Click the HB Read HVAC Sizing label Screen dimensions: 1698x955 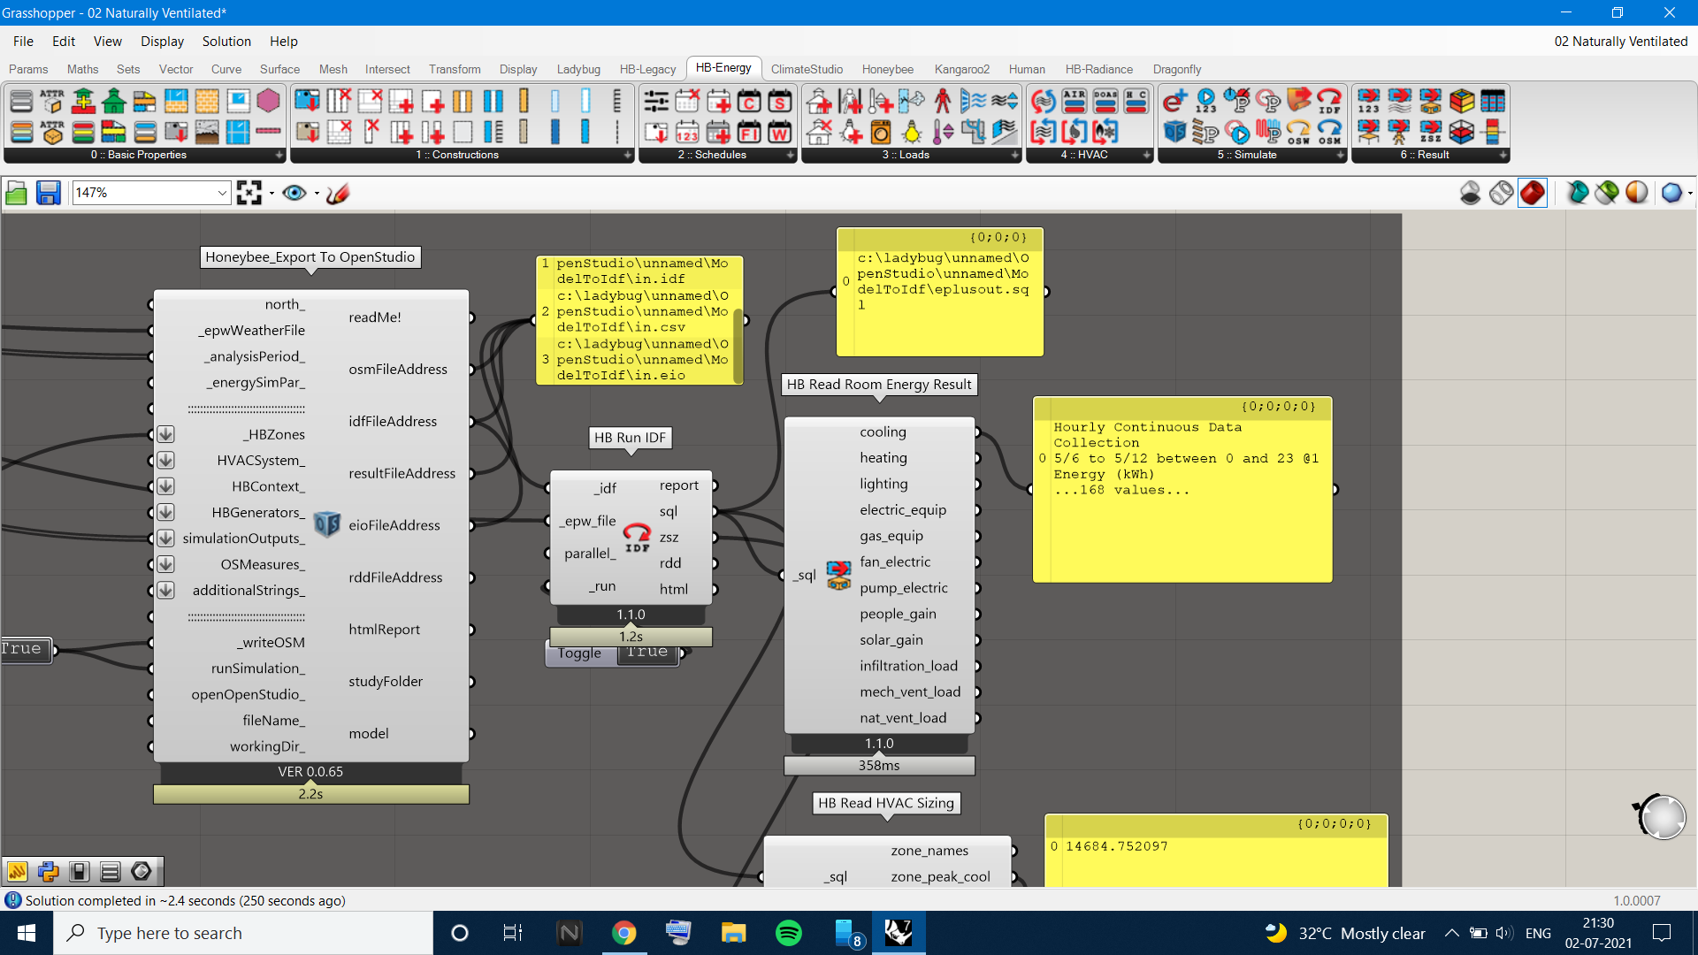pos(886,803)
